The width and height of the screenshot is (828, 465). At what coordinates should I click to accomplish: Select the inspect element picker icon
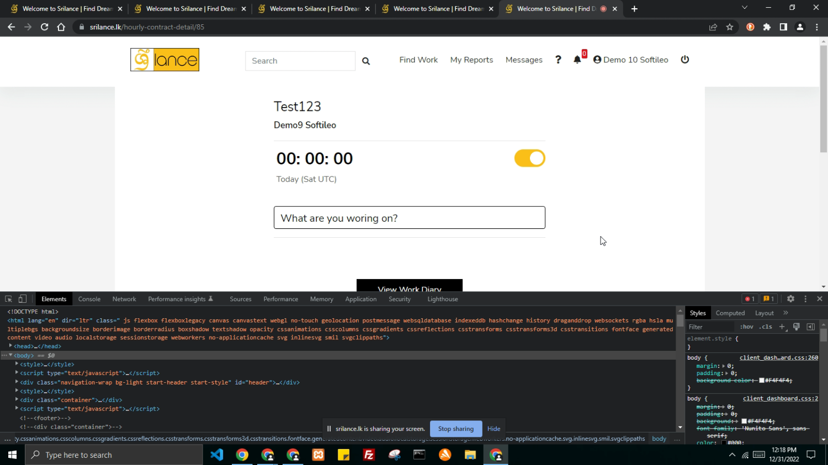pyautogui.click(x=9, y=299)
